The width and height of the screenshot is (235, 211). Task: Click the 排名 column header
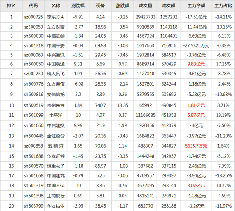click(11, 6)
